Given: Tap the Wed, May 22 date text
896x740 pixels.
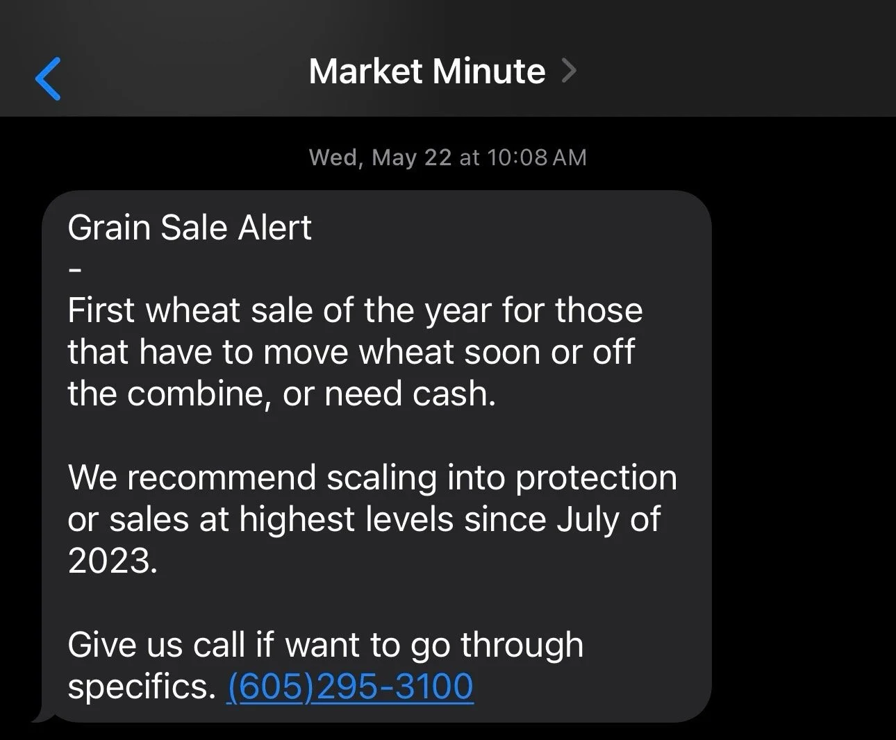Looking at the screenshot, I should point(380,158).
